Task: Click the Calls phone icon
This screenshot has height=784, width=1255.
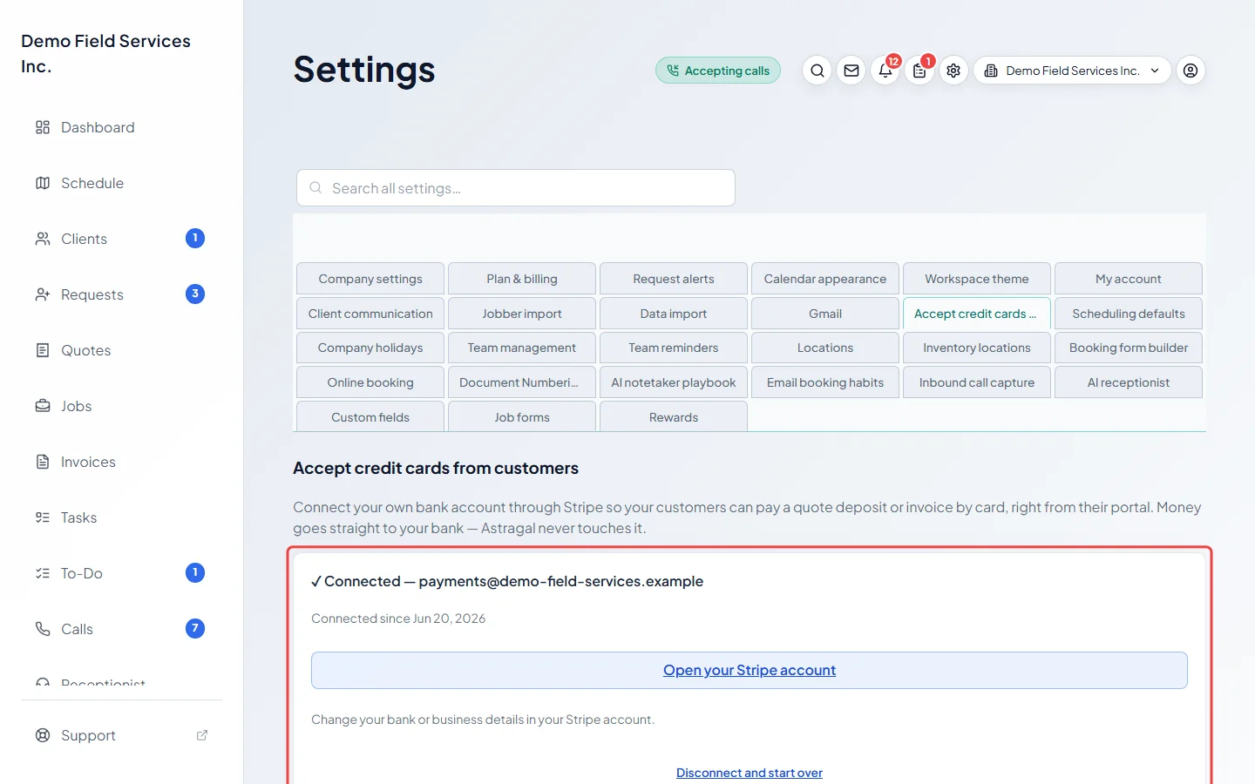Action: click(43, 629)
